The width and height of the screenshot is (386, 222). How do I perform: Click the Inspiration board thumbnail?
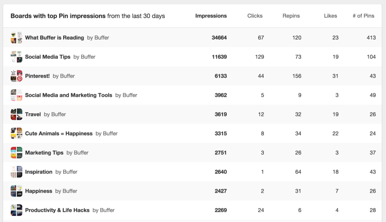tap(16, 171)
